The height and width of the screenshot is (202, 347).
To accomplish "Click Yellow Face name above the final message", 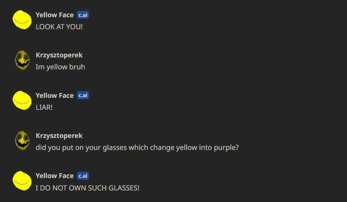I will tap(55, 176).
